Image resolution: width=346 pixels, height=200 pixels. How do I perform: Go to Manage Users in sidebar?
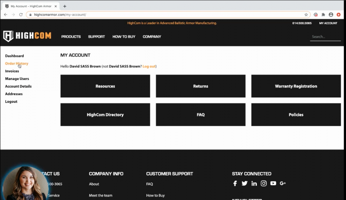coord(17,79)
